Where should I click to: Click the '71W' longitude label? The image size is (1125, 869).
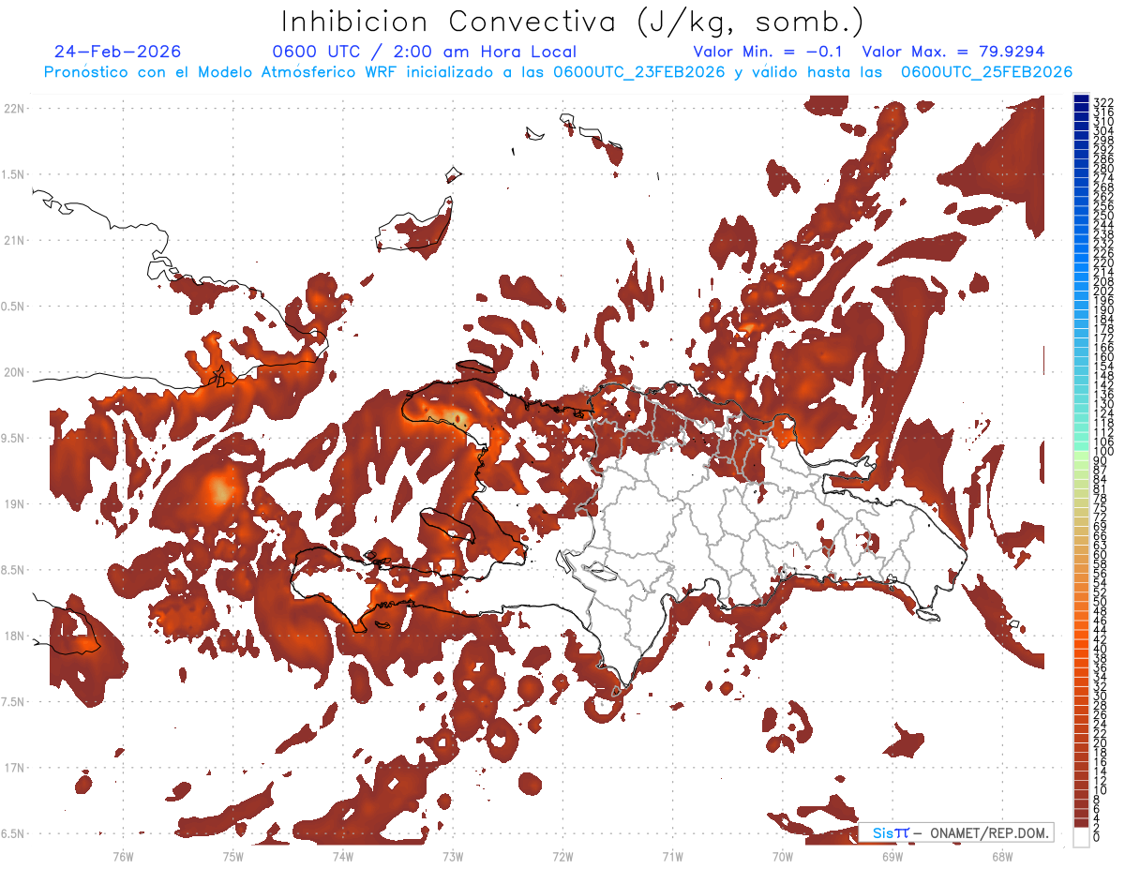[672, 857]
